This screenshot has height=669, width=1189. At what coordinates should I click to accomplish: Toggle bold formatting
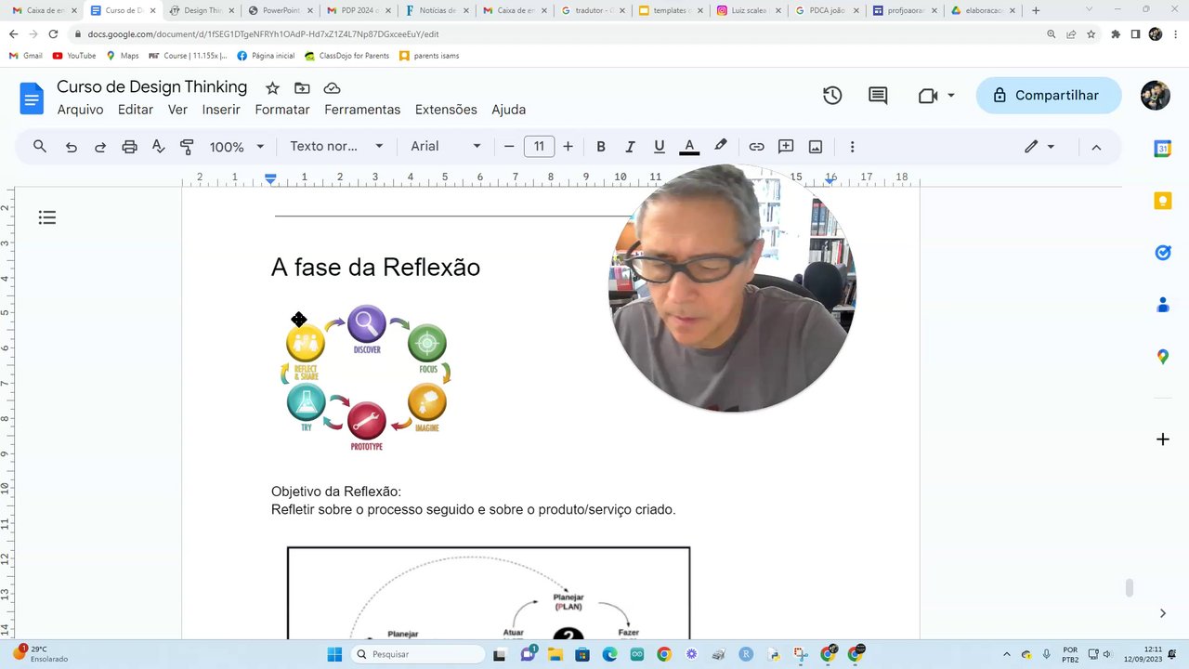(601, 147)
